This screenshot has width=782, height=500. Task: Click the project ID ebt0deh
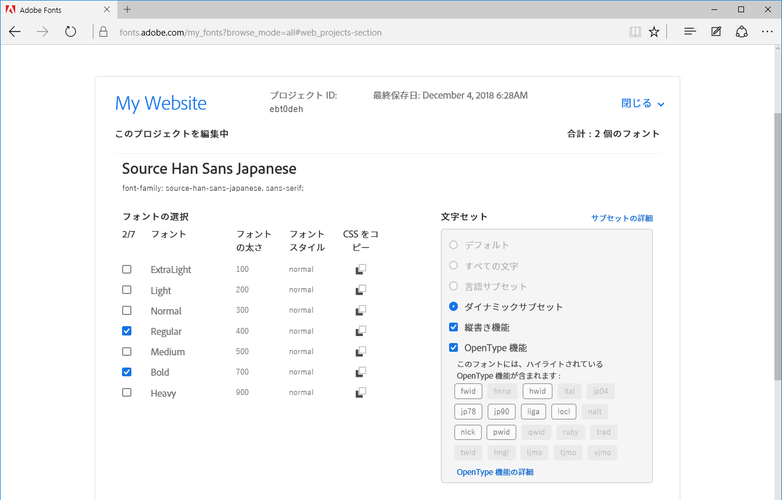point(286,109)
